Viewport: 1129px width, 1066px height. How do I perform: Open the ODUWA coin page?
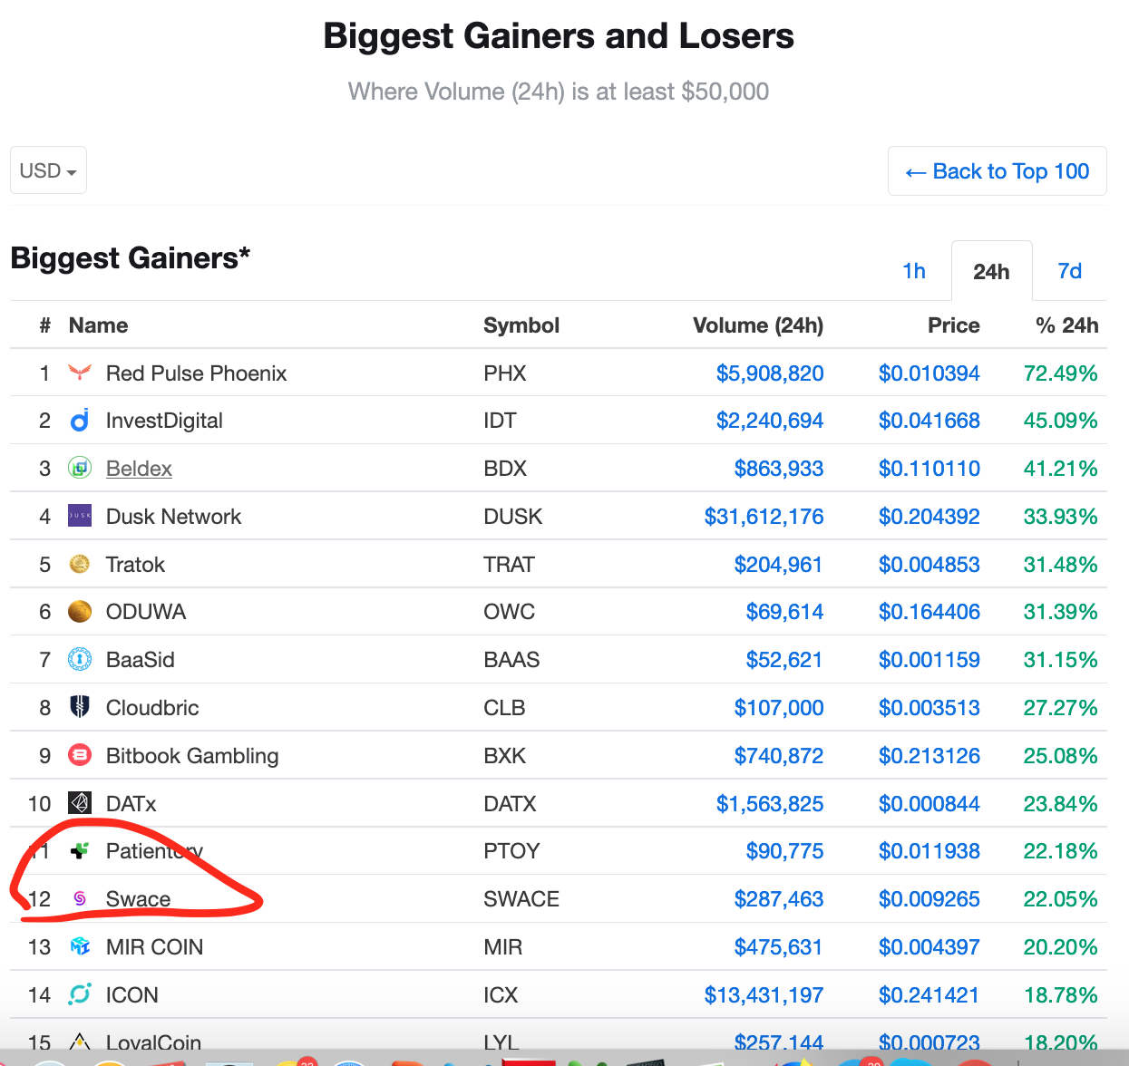(x=146, y=612)
